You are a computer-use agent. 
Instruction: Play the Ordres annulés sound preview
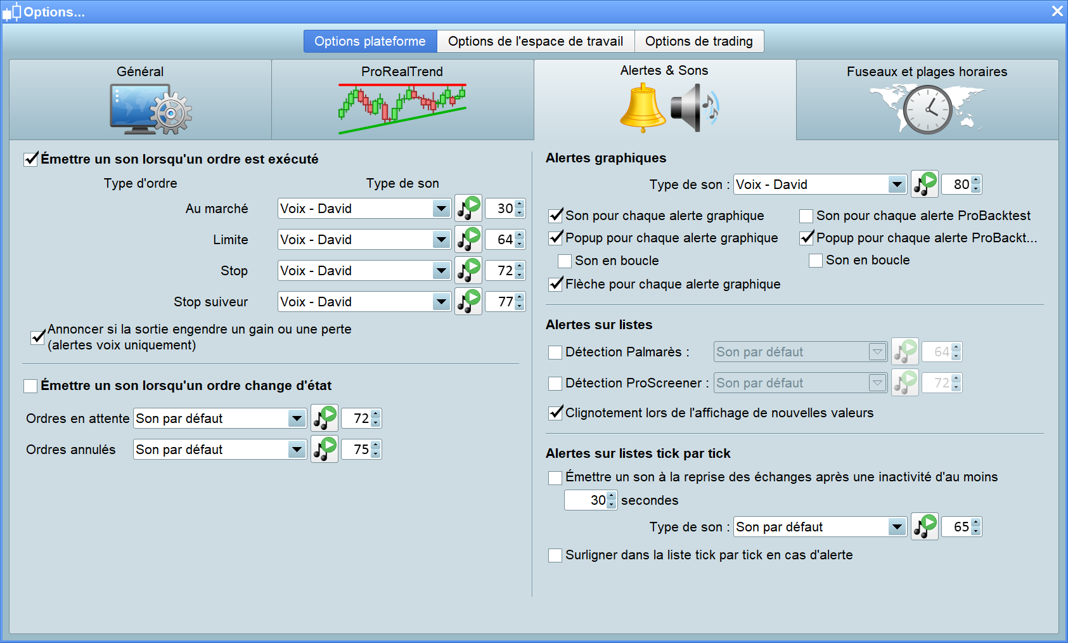pyautogui.click(x=325, y=449)
